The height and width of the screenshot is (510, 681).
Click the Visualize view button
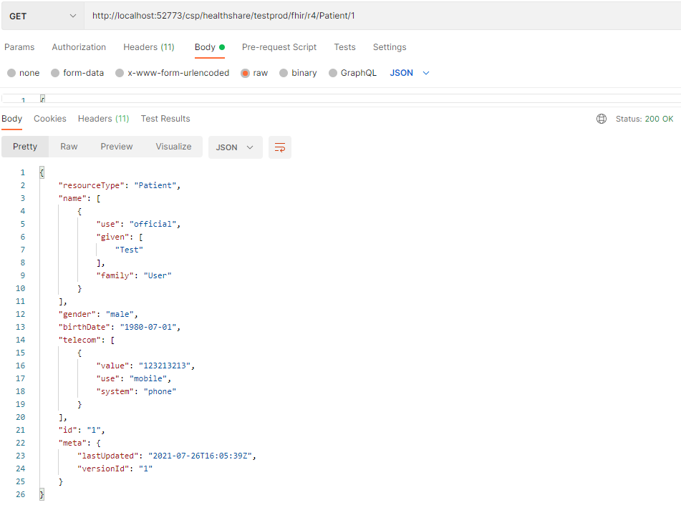coord(173,147)
